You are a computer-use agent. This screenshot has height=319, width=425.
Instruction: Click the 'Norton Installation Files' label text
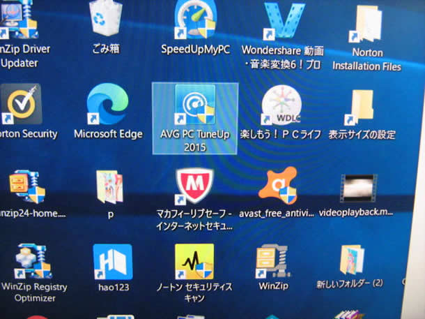[367, 59]
